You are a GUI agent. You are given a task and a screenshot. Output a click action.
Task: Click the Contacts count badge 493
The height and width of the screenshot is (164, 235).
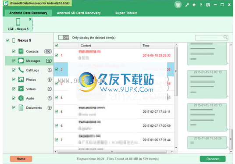(48, 51)
